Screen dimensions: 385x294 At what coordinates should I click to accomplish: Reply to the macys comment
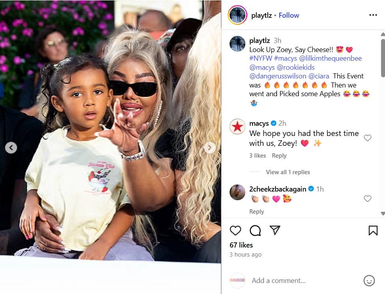pos(279,156)
